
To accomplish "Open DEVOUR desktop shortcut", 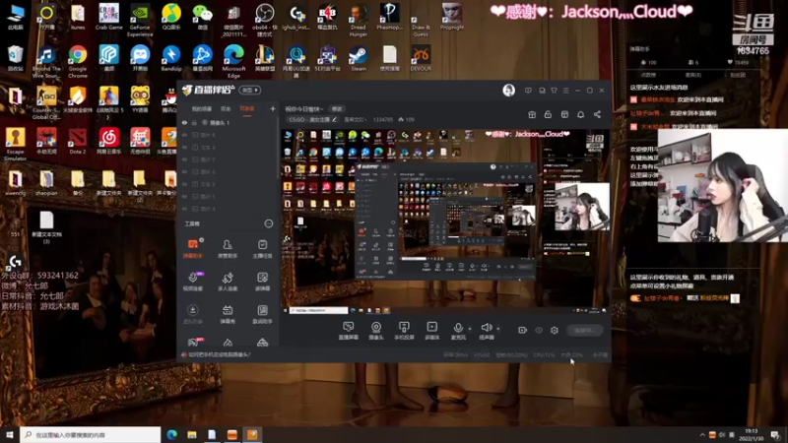I will (x=421, y=59).
